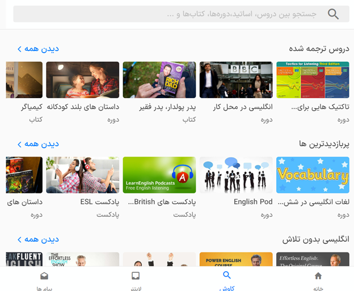Click title داستان های بلند کودکانه
The width and height of the screenshot is (354, 291).
tap(83, 107)
